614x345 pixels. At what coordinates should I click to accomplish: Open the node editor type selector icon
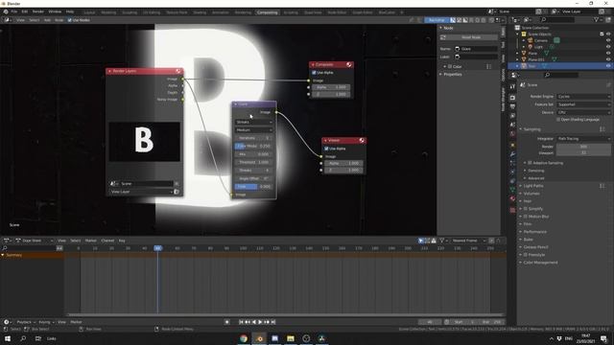pyautogui.click(x=7, y=20)
